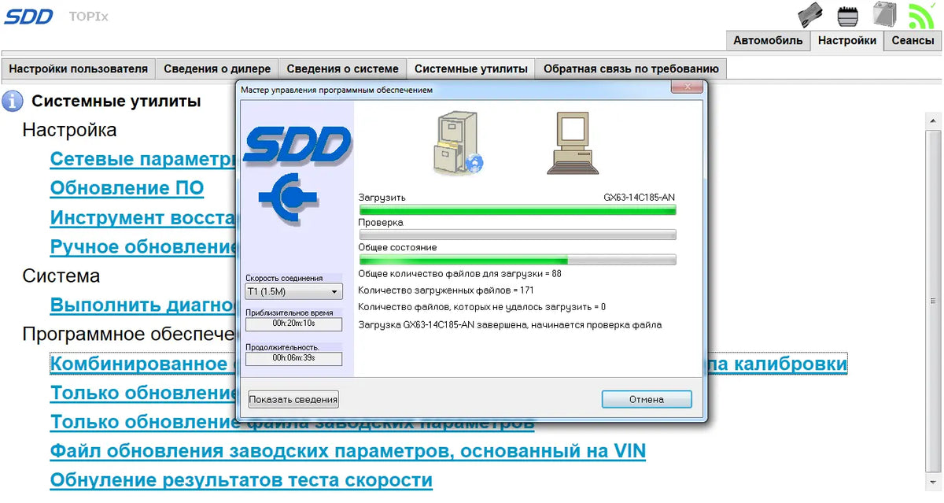Viewport: 944px width, 503px height.
Task: Click the Системные утилиты page heading
Action: pyautogui.click(x=116, y=101)
